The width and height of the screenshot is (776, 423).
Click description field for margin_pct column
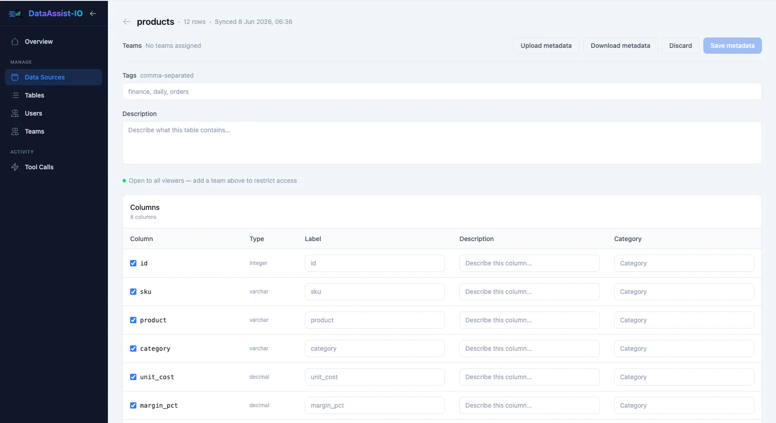point(529,405)
